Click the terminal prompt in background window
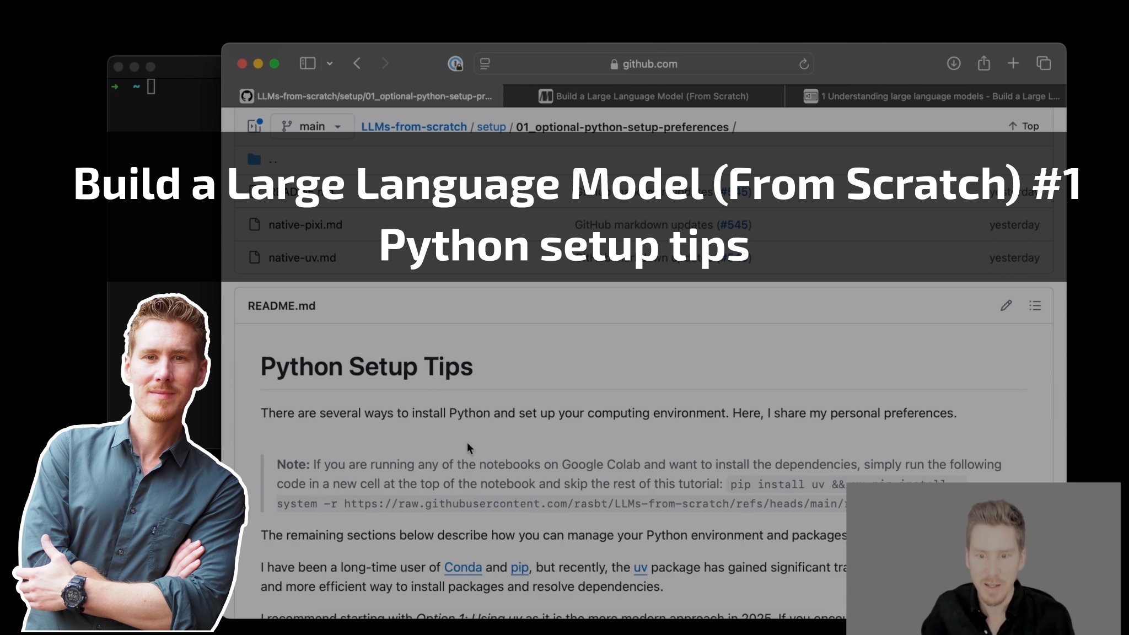1129x635 pixels. tap(135, 87)
